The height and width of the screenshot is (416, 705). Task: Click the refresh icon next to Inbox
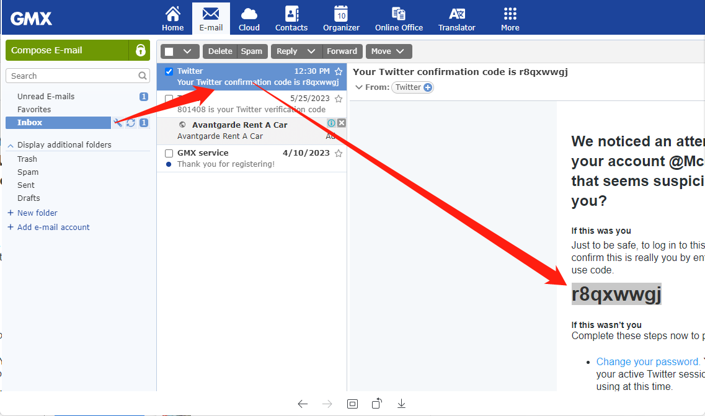(x=131, y=123)
